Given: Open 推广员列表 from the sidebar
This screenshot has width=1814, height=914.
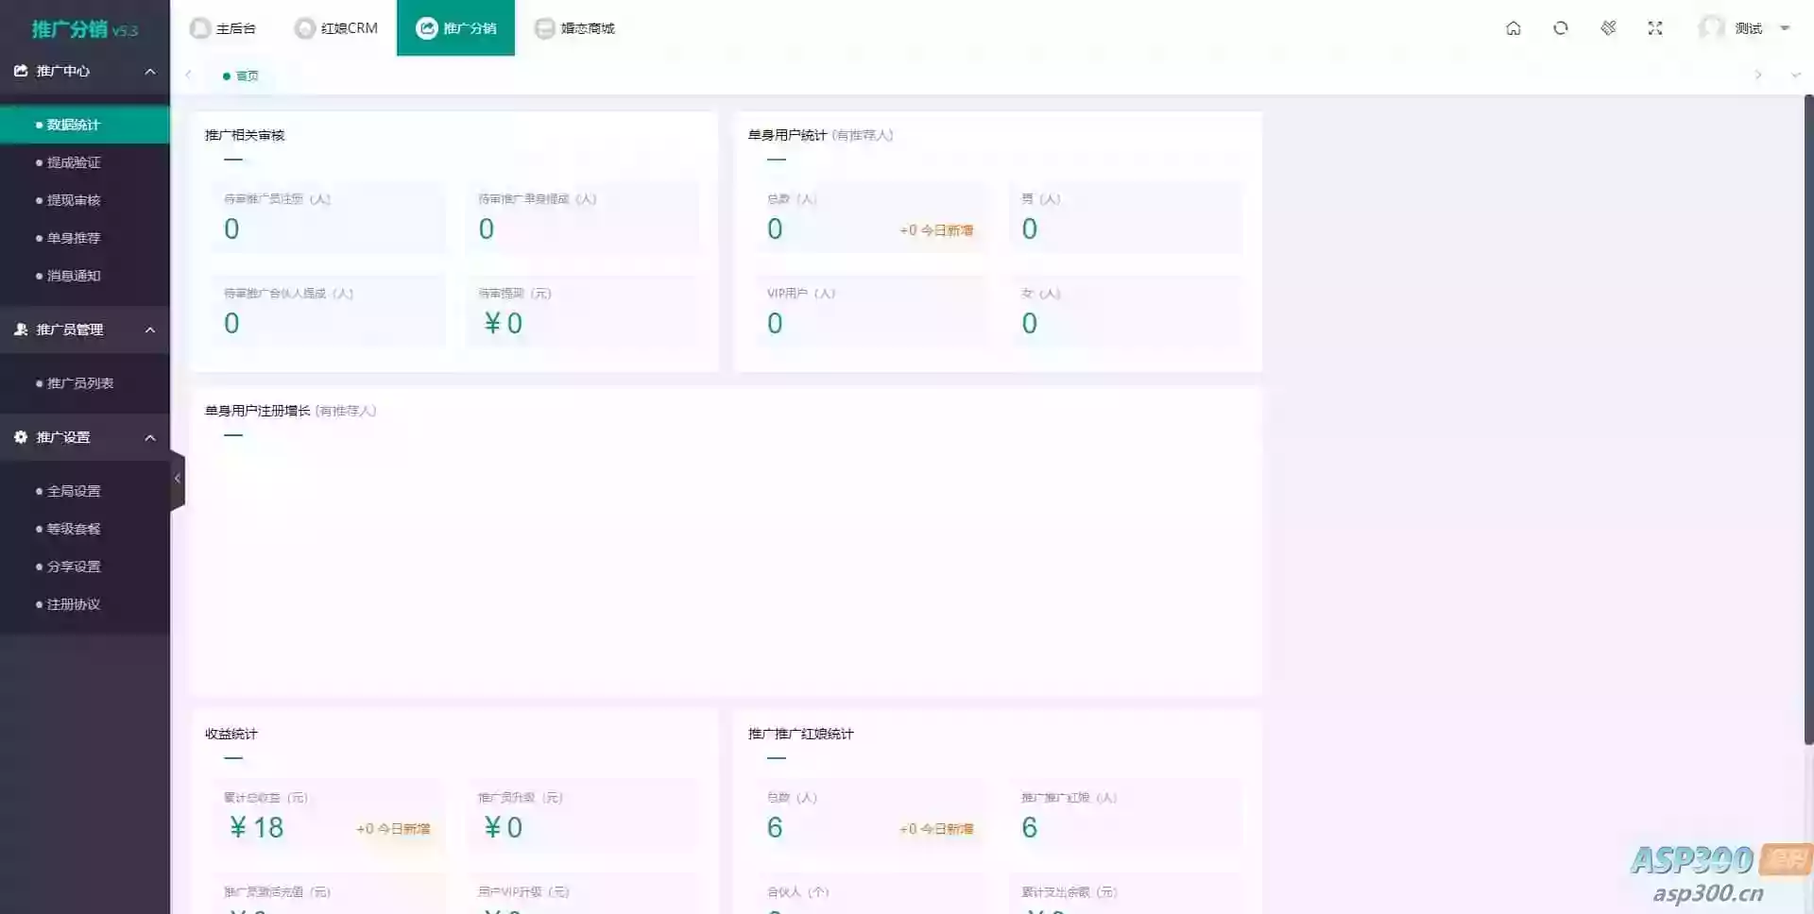Looking at the screenshot, I should pyautogui.click(x=80, y=383).
